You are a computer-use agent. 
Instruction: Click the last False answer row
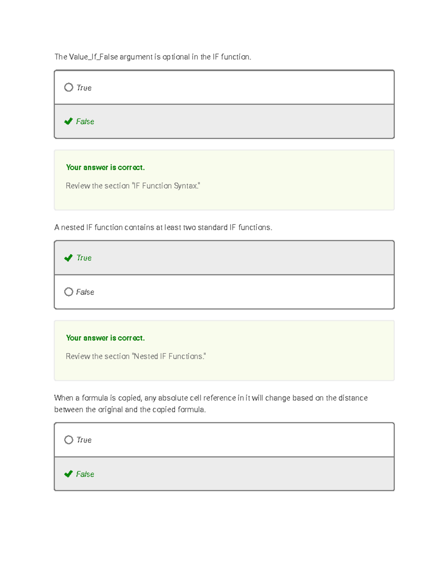(224, 473)
